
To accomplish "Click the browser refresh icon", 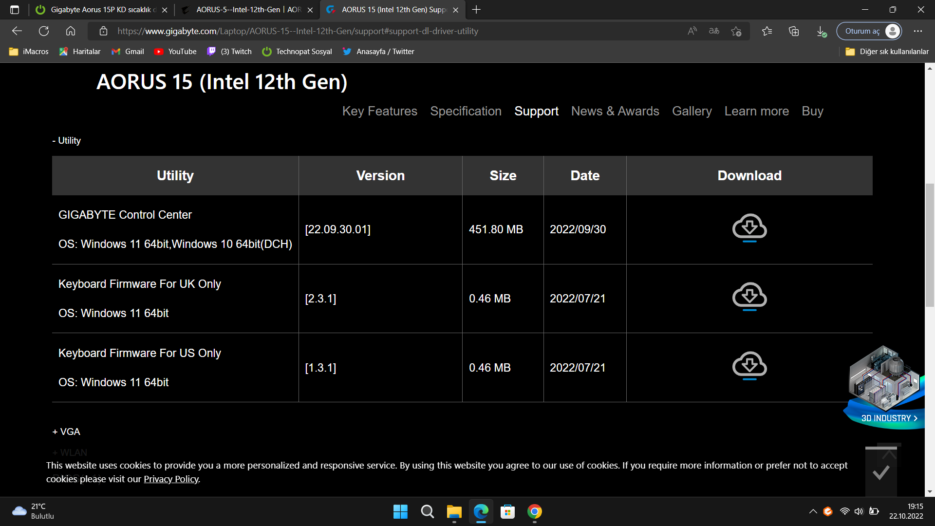I will (44, 31).
